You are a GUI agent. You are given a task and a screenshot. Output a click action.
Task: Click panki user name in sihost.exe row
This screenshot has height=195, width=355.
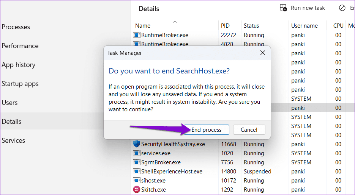298,180
